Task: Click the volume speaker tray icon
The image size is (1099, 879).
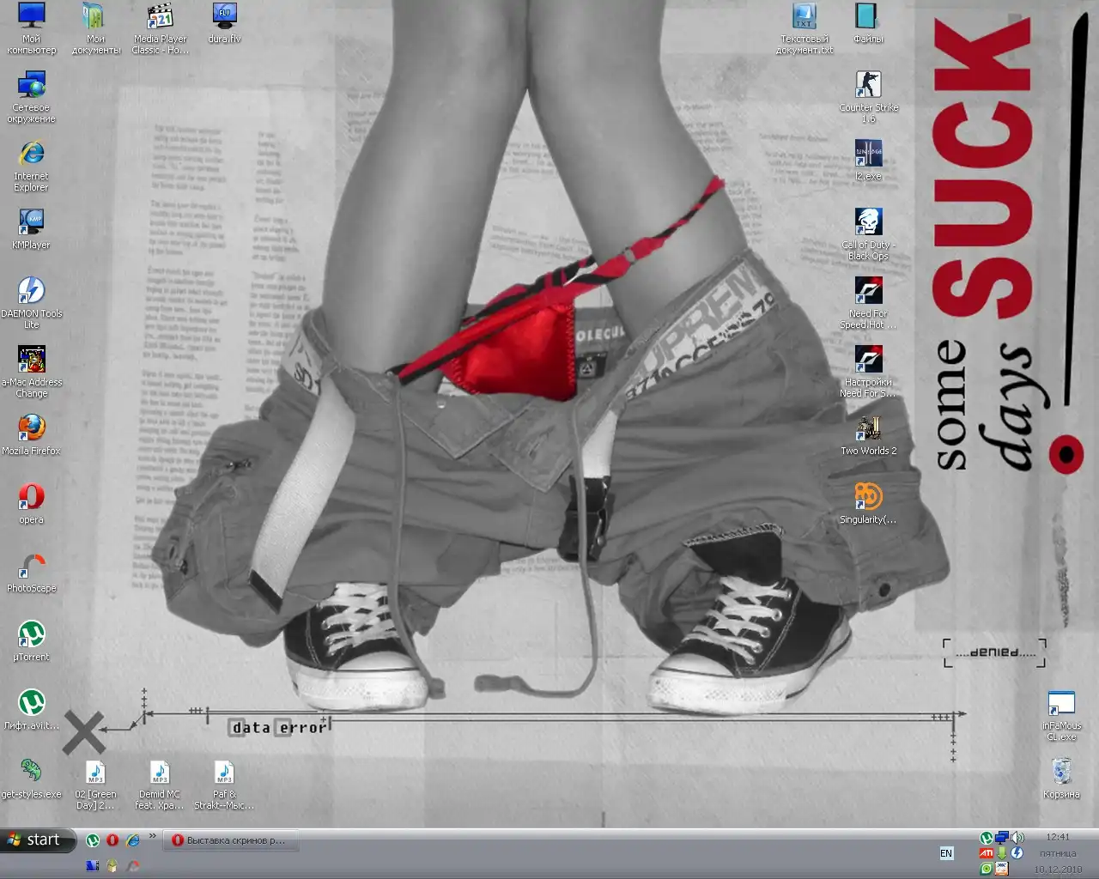Action: (1017, 837)
